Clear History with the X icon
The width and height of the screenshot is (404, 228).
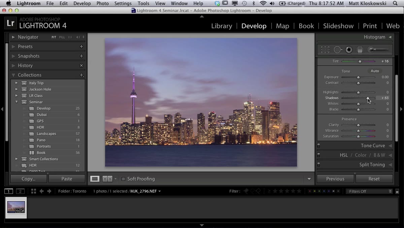point(81,65)
